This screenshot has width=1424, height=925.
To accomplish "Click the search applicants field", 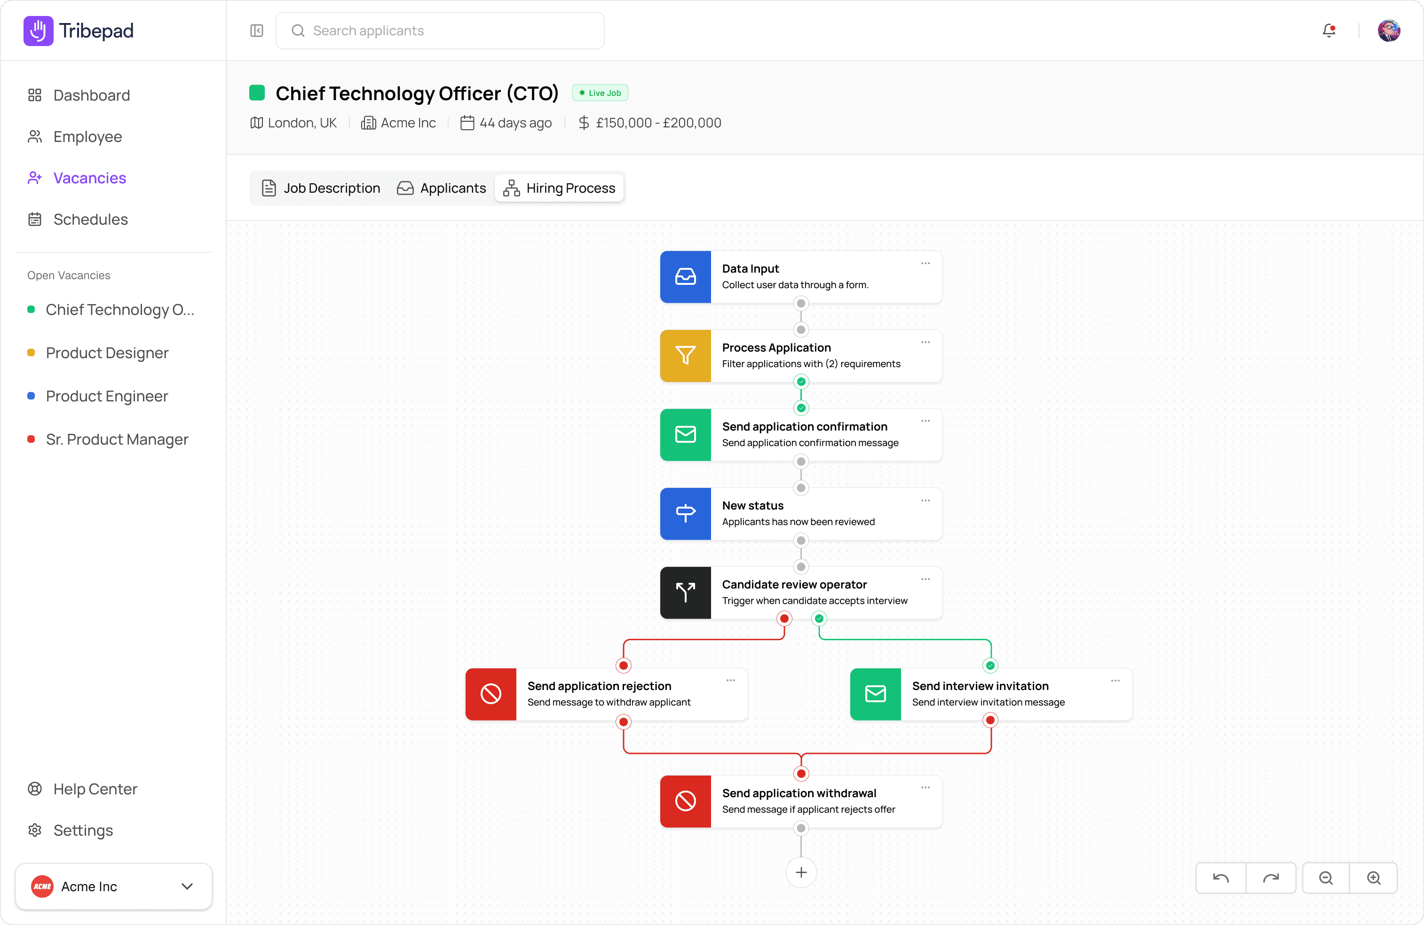I will coord(440,31).
